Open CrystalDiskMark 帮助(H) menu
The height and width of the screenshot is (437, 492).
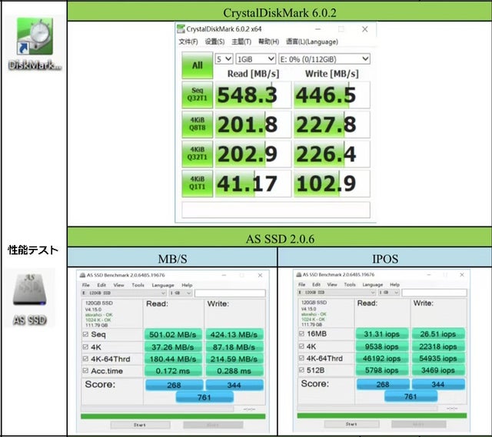[268, 41]
